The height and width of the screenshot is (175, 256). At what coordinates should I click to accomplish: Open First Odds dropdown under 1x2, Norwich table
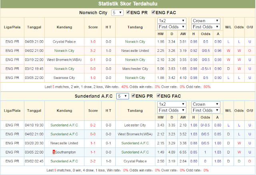coord(172,27)
